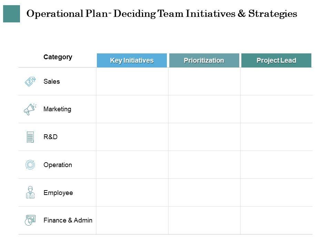Click the Operation cycle icon

30,165
